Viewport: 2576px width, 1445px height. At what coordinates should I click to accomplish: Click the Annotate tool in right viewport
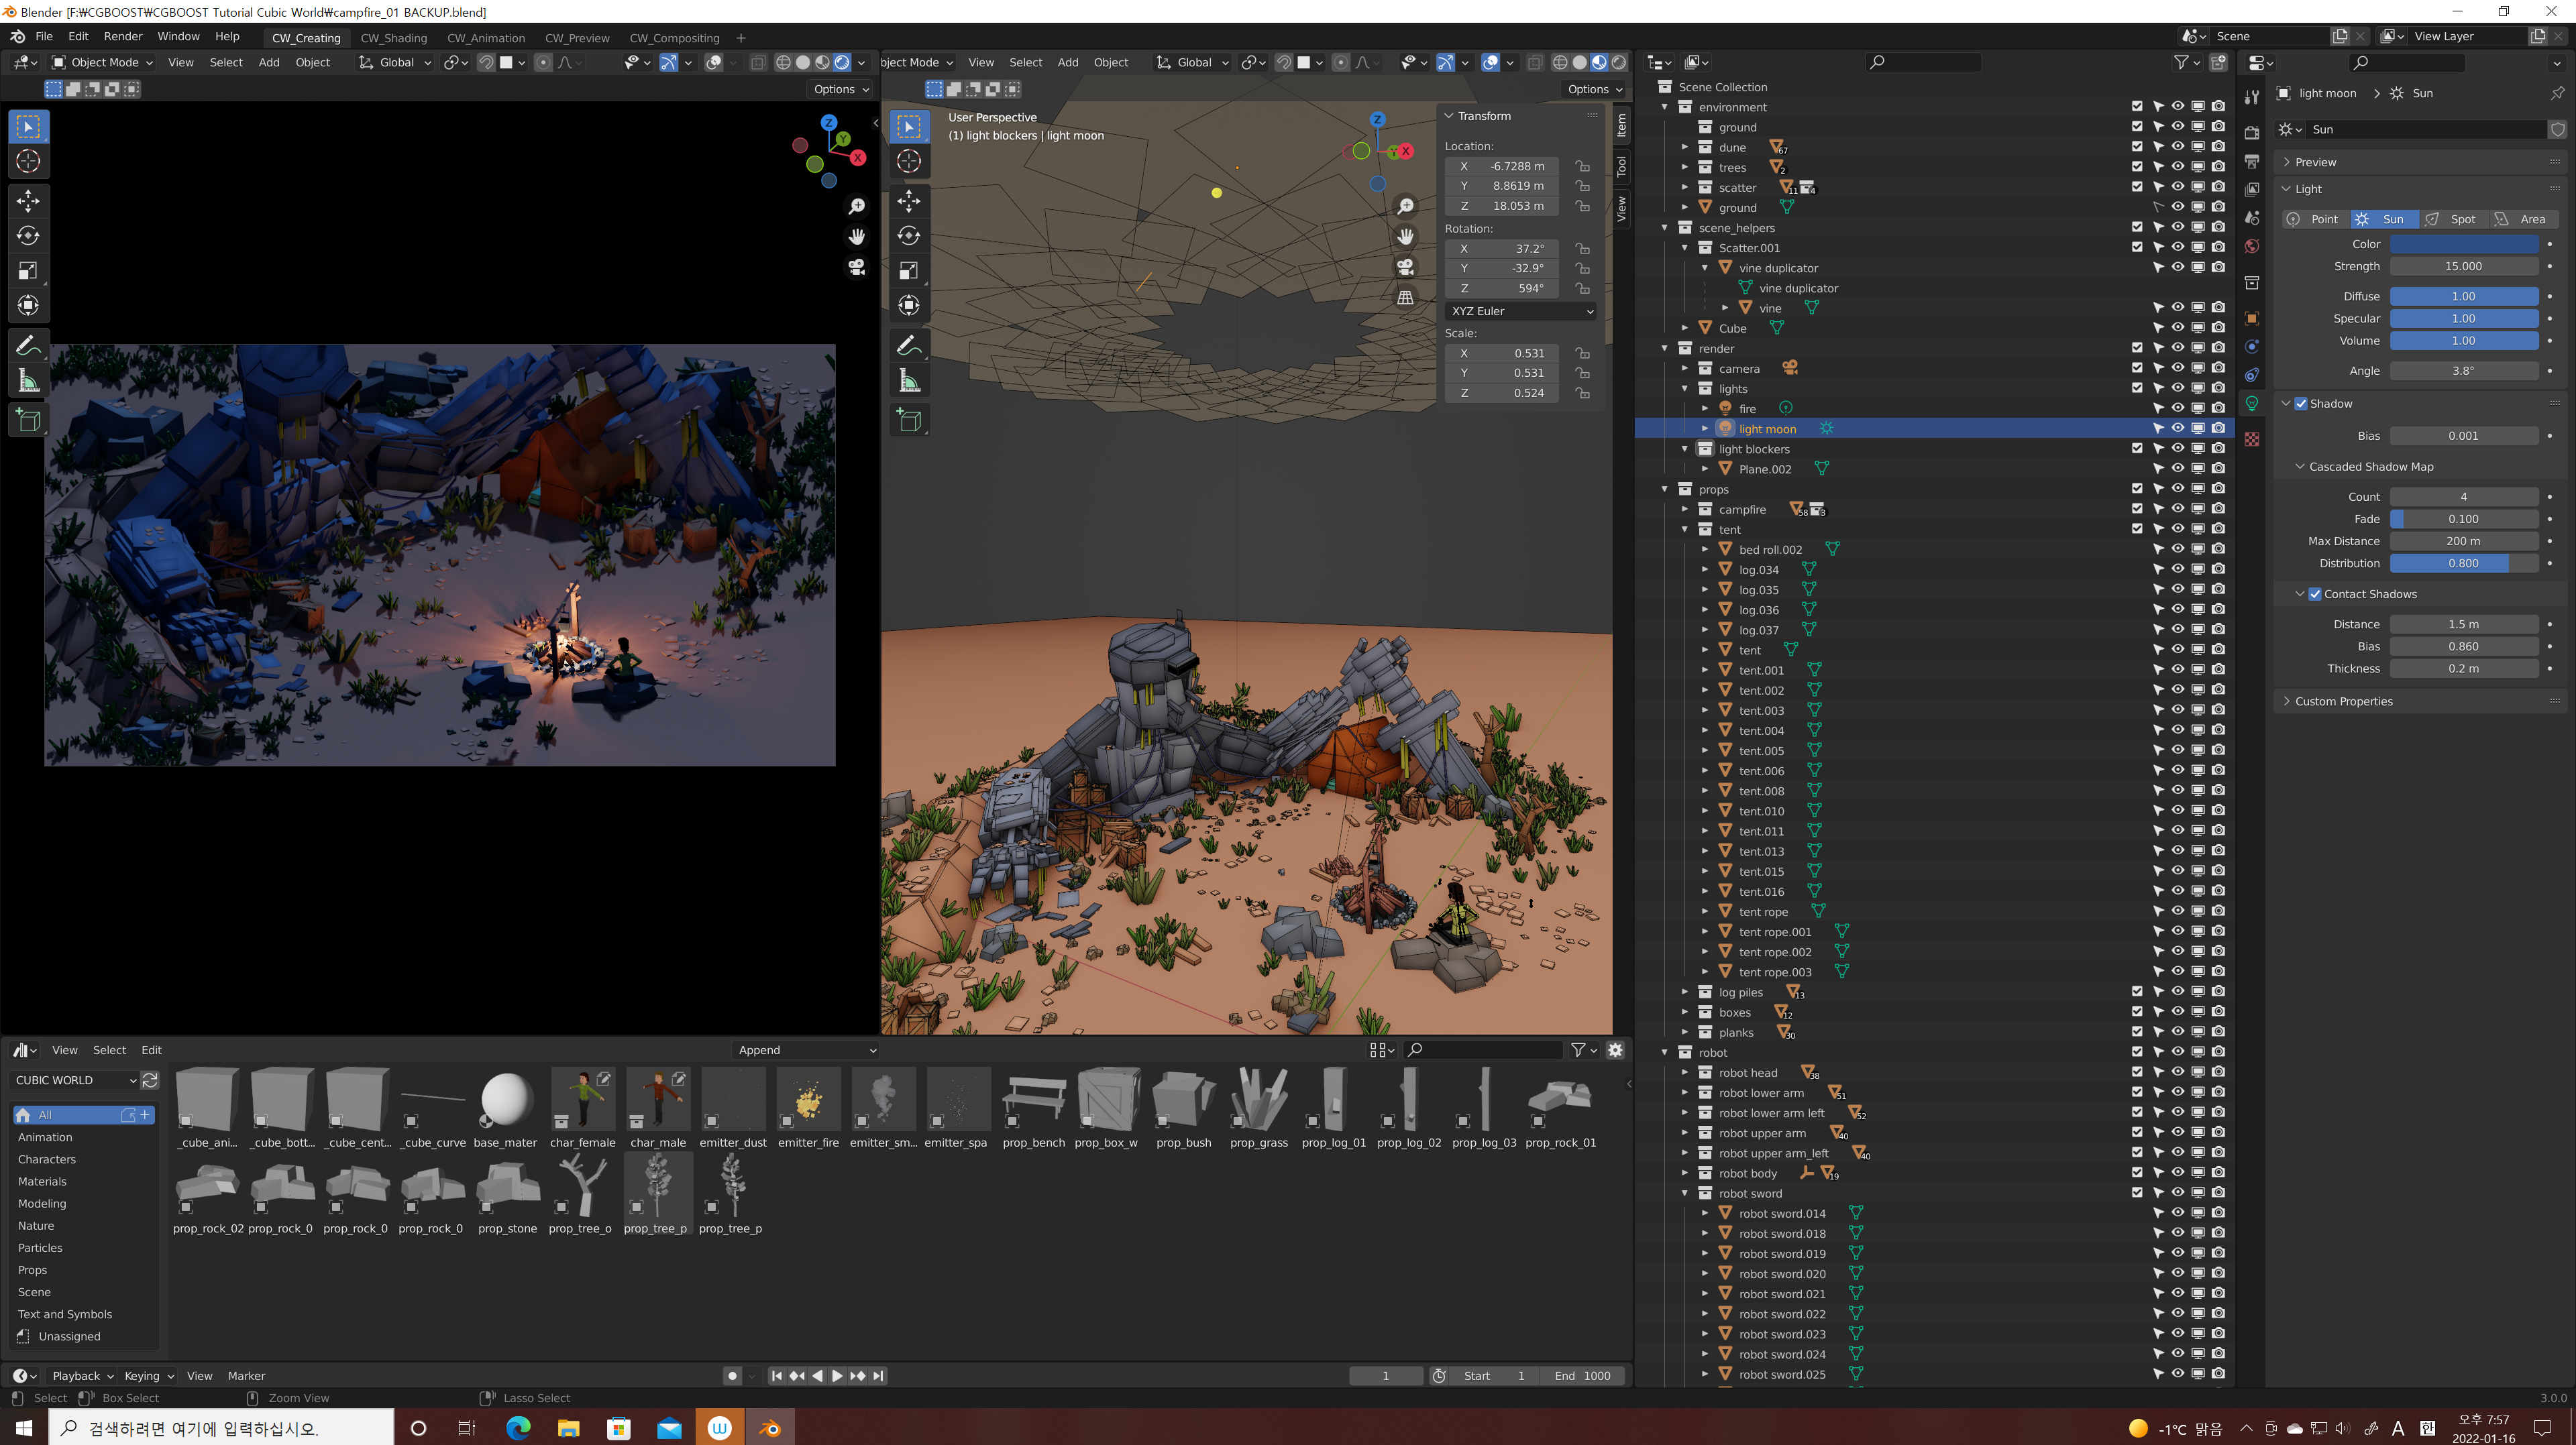[909, 346]
